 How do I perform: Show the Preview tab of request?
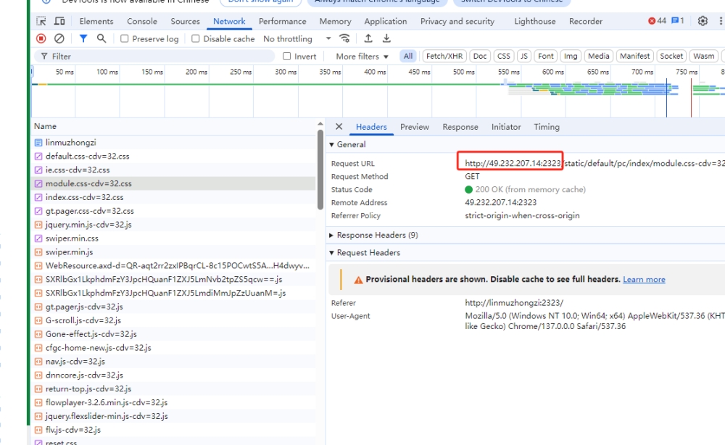415,127
